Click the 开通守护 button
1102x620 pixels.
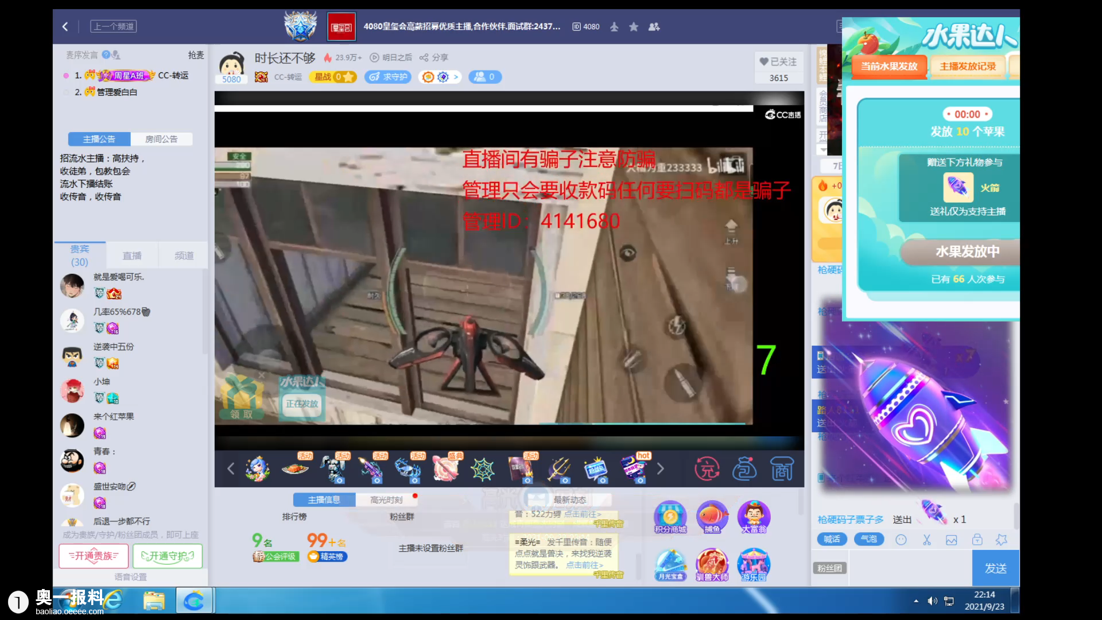click(x=168, y=556)
